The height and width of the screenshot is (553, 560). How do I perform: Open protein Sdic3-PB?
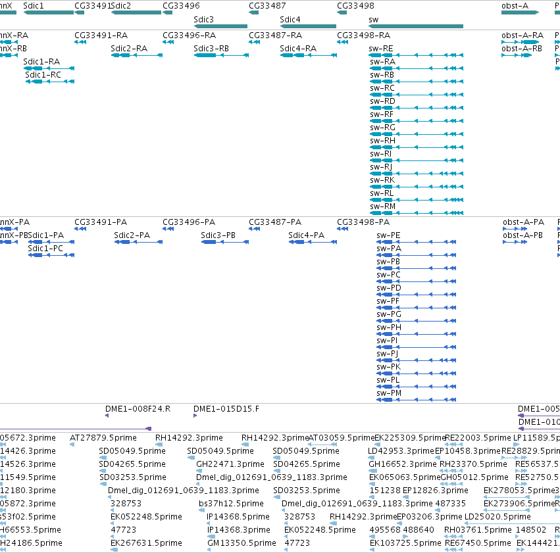225,242
